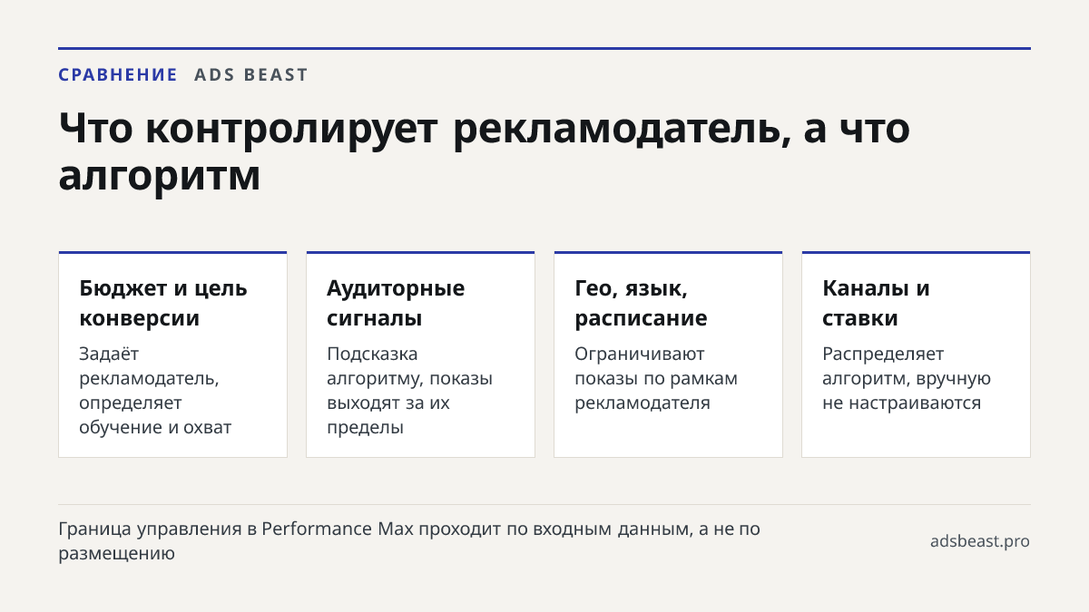The height and width of the screenshot is (612, 1089).
Task: Select the 'Бюджет и цель конверсии' card title
Action: (x=163, y=304)
